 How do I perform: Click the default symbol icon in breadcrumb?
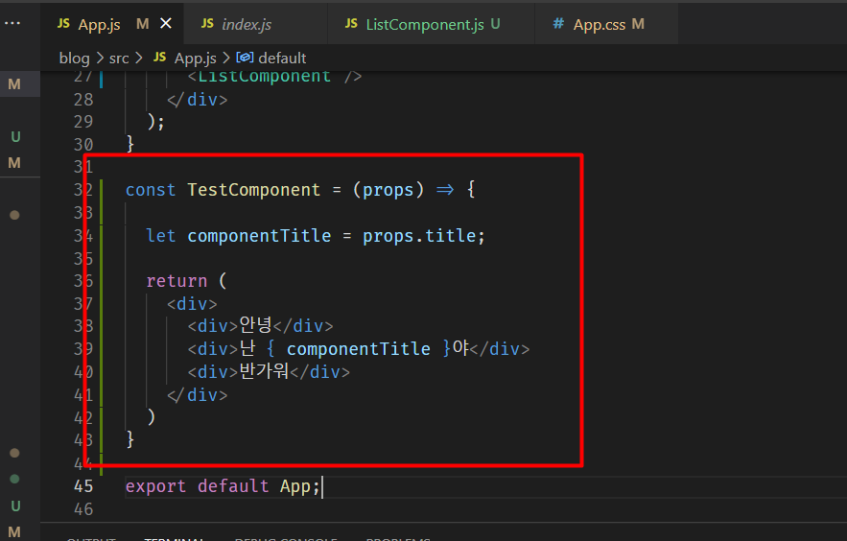(x=245, y=58)
